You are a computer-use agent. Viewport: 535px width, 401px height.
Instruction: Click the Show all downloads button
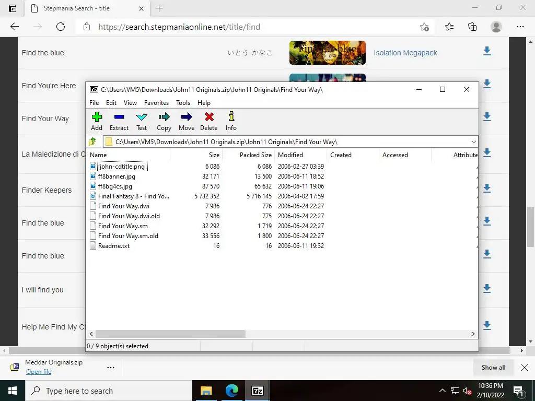tap(493, 367)
